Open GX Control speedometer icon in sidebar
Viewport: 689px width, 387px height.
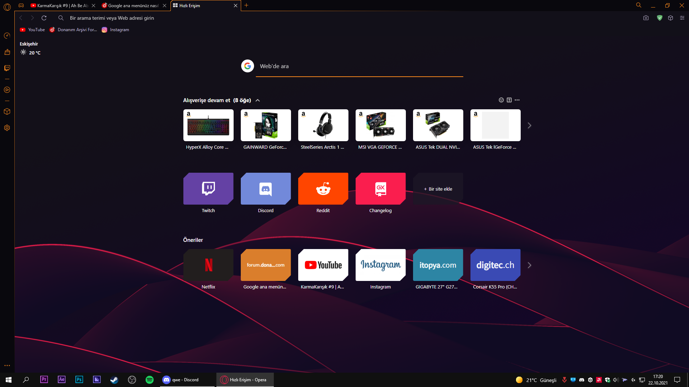pos(7,35)
